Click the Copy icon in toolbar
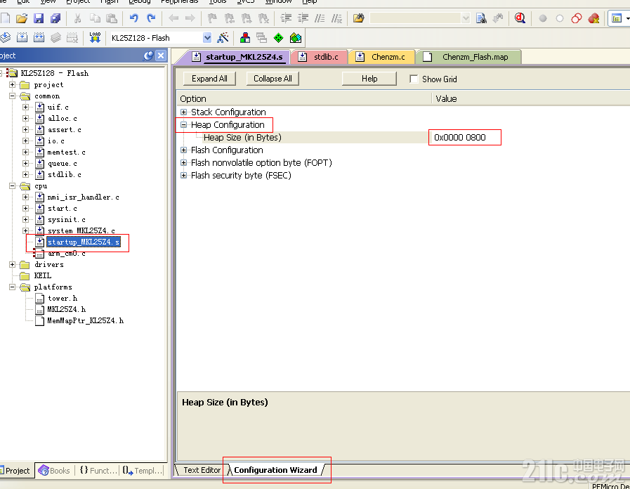The width and height of the screenshot is (630, 489). [x=96, y=18]
